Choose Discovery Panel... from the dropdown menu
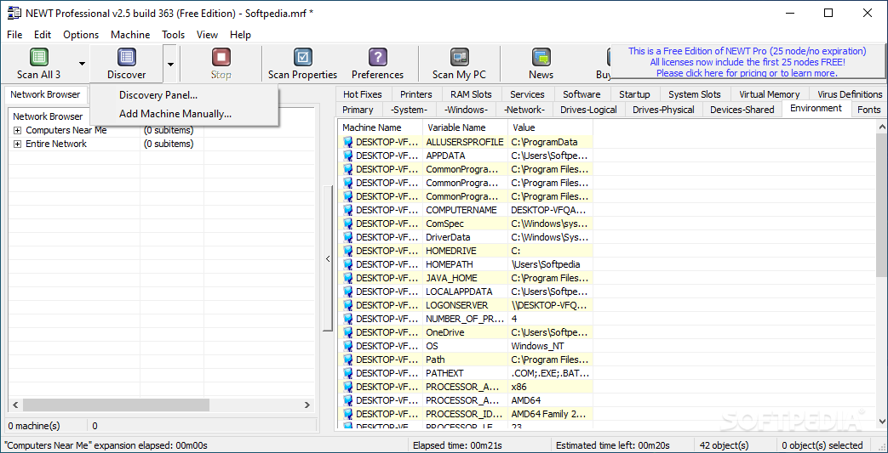Screen dimensions: 888x453 click(x=158, y=95)
